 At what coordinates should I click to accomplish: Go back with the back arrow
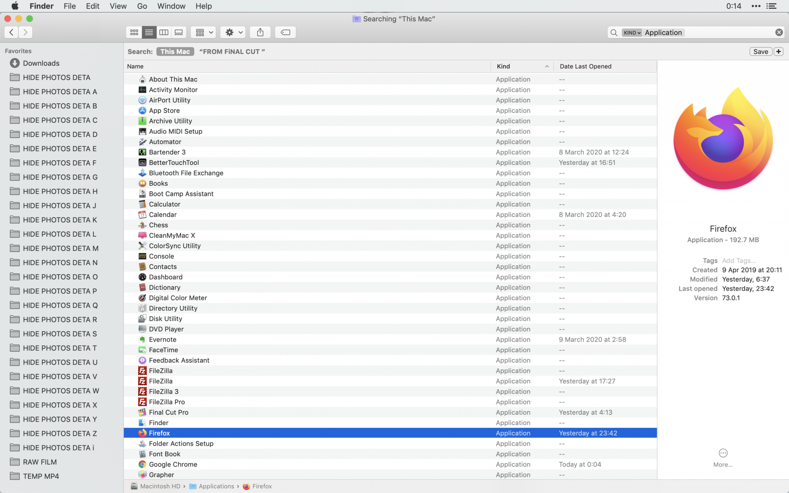pos(11,32)
